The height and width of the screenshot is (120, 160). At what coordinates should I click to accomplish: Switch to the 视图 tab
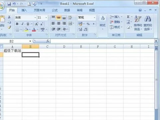point(92,10)
